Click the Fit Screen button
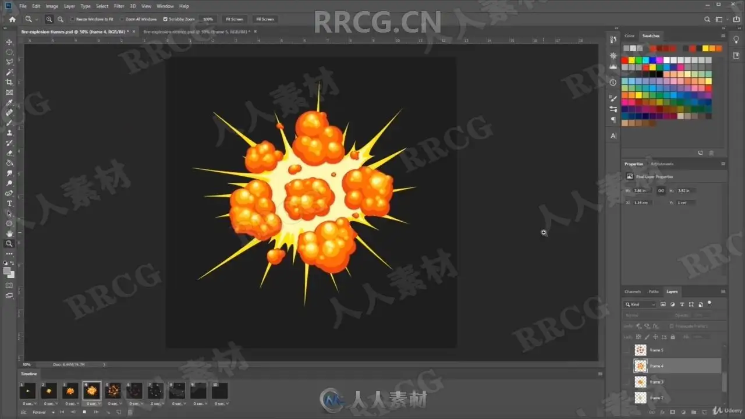This screenshot has height=419, width=745. click(235, 19)
